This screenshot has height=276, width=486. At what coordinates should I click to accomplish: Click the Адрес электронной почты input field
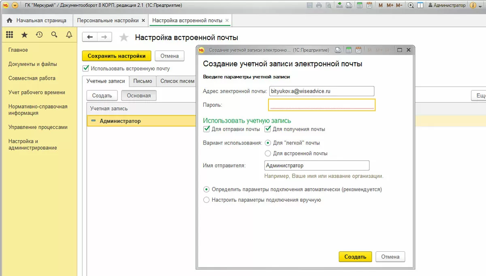click(x=322, y=91)
